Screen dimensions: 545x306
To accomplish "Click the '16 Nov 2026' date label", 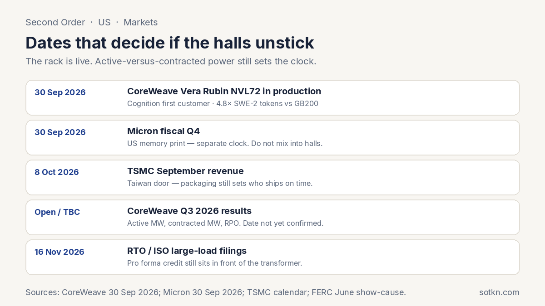I will 59,252.
